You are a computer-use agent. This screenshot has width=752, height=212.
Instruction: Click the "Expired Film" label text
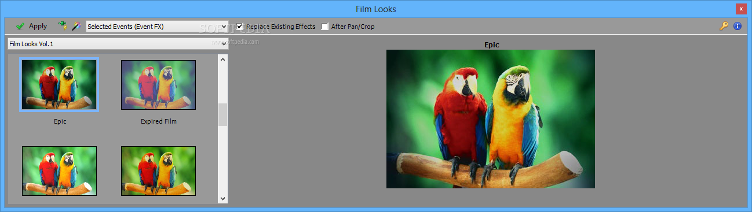[x=158, y=121]
